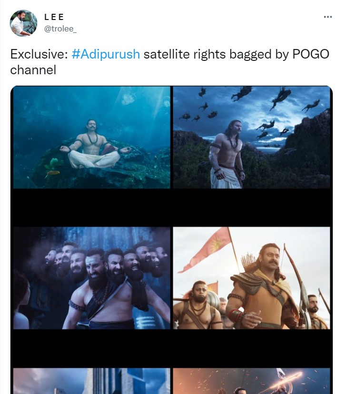Screen dimensions: 337x394
Task: Select the LEE display name
Action: coord(54,17)
